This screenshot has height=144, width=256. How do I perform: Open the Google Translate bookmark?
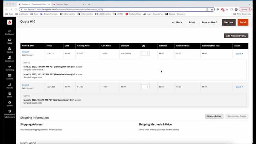(x=49, y=14)
